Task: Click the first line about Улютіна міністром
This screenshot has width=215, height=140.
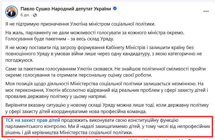Action: (80, 24)
